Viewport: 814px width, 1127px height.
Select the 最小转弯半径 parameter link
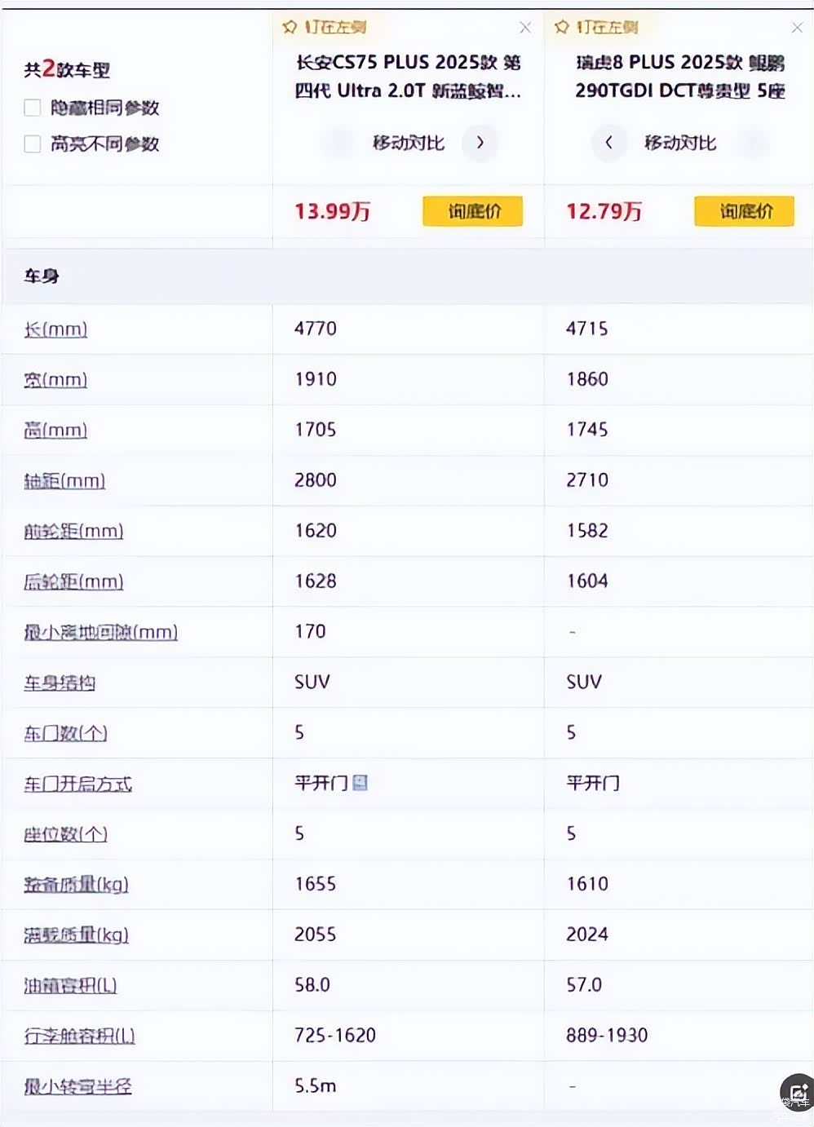coord(77,1086)
